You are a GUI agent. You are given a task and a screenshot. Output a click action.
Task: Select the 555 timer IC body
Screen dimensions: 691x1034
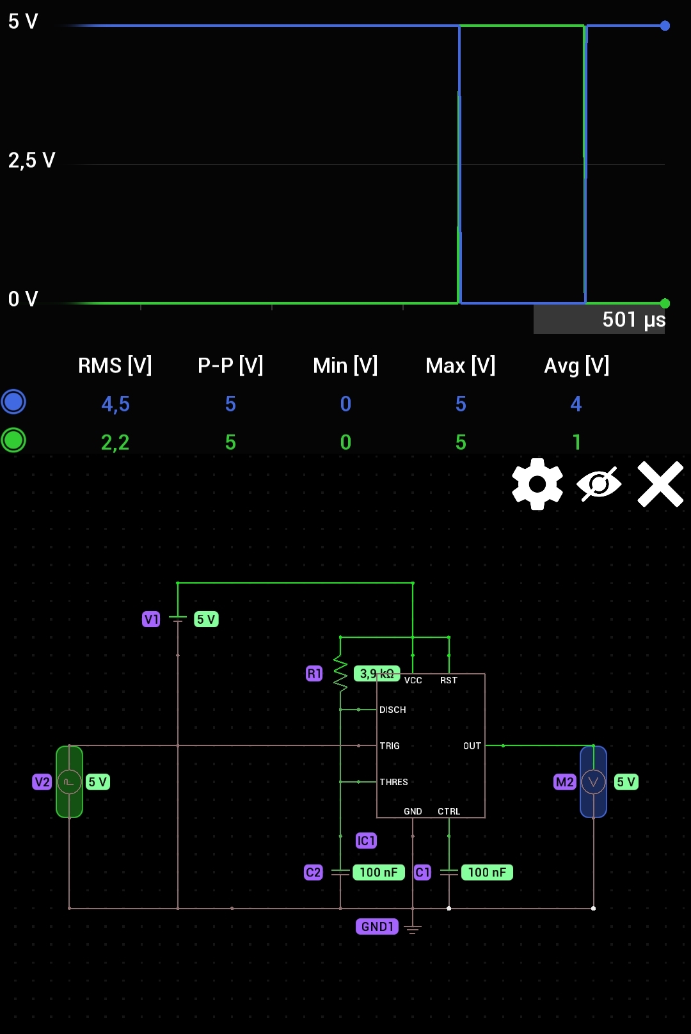point(430,745)
